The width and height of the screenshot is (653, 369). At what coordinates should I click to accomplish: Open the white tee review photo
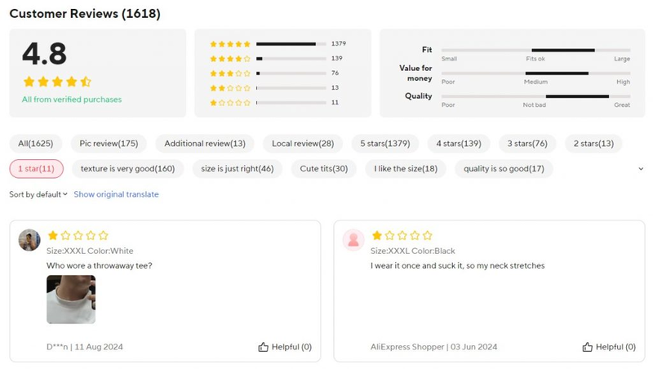click(x=71, y=300)
